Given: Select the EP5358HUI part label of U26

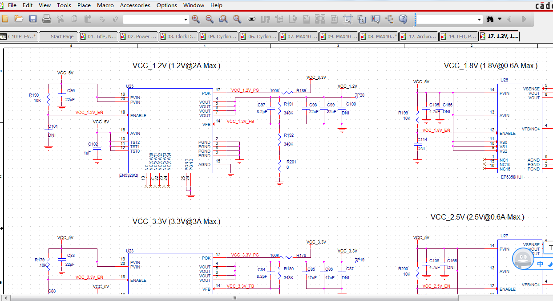Looking at the screenshot, I should pyautogui.click(x=512, y=177).
